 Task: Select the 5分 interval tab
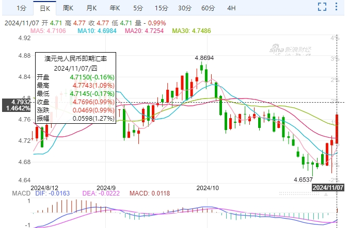[138, 8]
